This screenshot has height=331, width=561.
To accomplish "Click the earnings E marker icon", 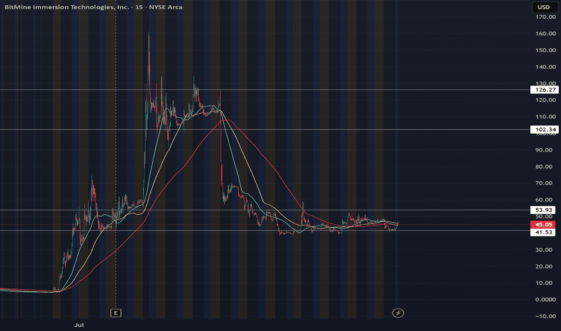I will [x=116, y=313].
